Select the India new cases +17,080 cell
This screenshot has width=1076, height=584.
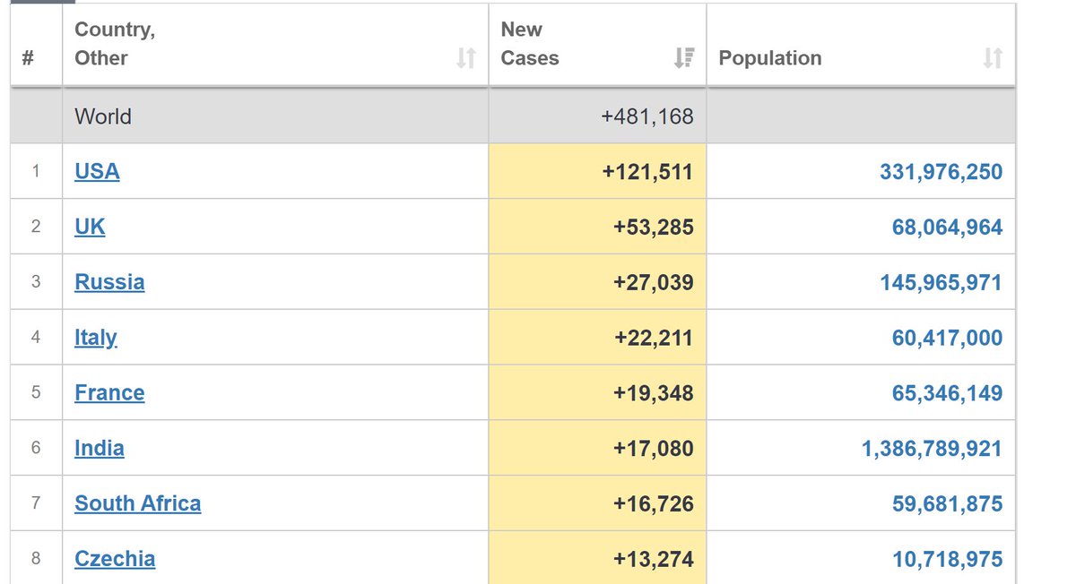[x=597, y=448]
